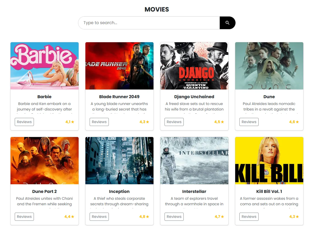Viewport: 313px width, 226px height.
Task: Focus the 'Type to search...' input field
Action: (x=149, y=23)
